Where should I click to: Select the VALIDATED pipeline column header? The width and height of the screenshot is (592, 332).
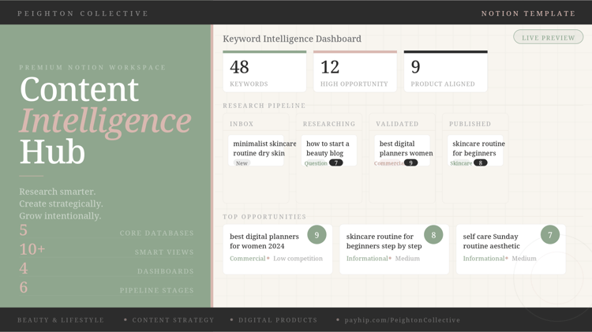click(x=397, y=124)
